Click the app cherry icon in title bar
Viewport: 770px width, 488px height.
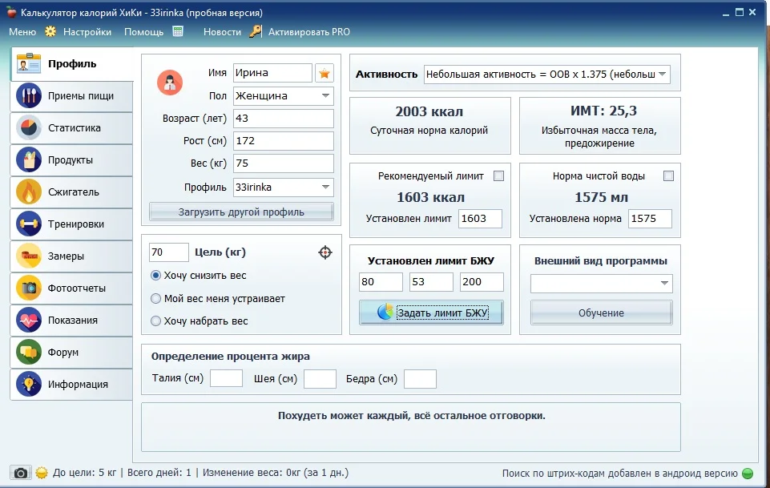pos(10,12)
